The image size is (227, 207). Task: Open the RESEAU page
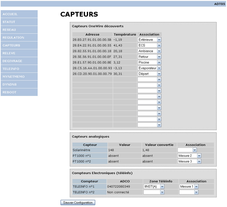[19, 30]
